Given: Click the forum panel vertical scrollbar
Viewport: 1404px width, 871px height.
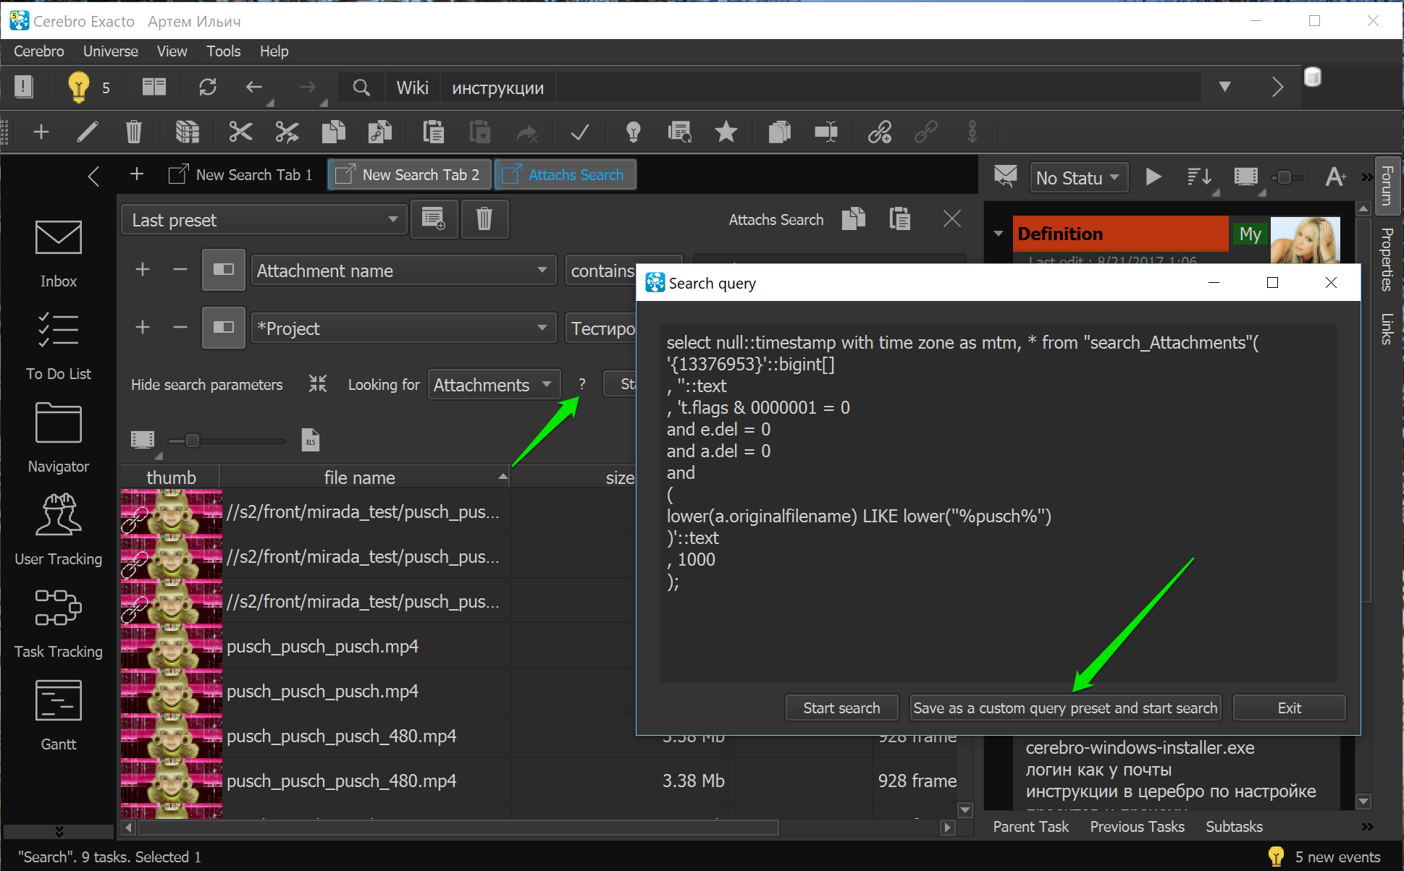Looking at the screenshot, I should (1363, 506).
